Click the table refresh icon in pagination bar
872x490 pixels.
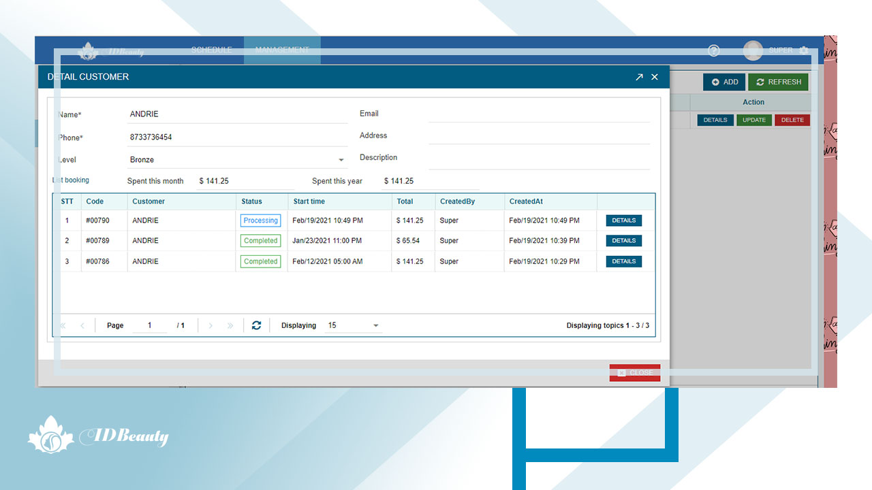[x=256, y=325]
